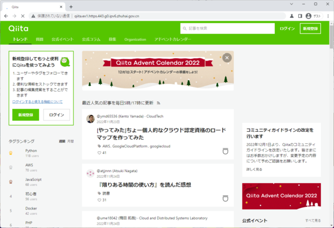Toggle the browser side panel icon
The image size is (334, 228).
(300, 16)
